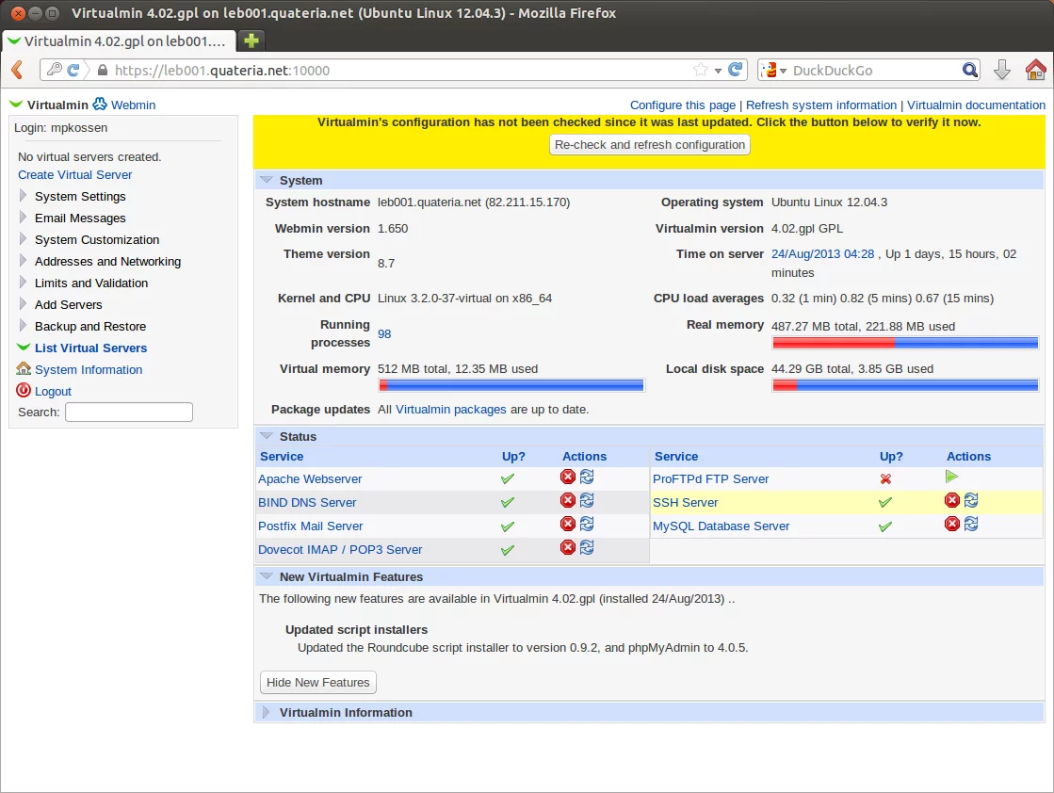
Task: Click running processes count 98
Action: coord(384,334)
